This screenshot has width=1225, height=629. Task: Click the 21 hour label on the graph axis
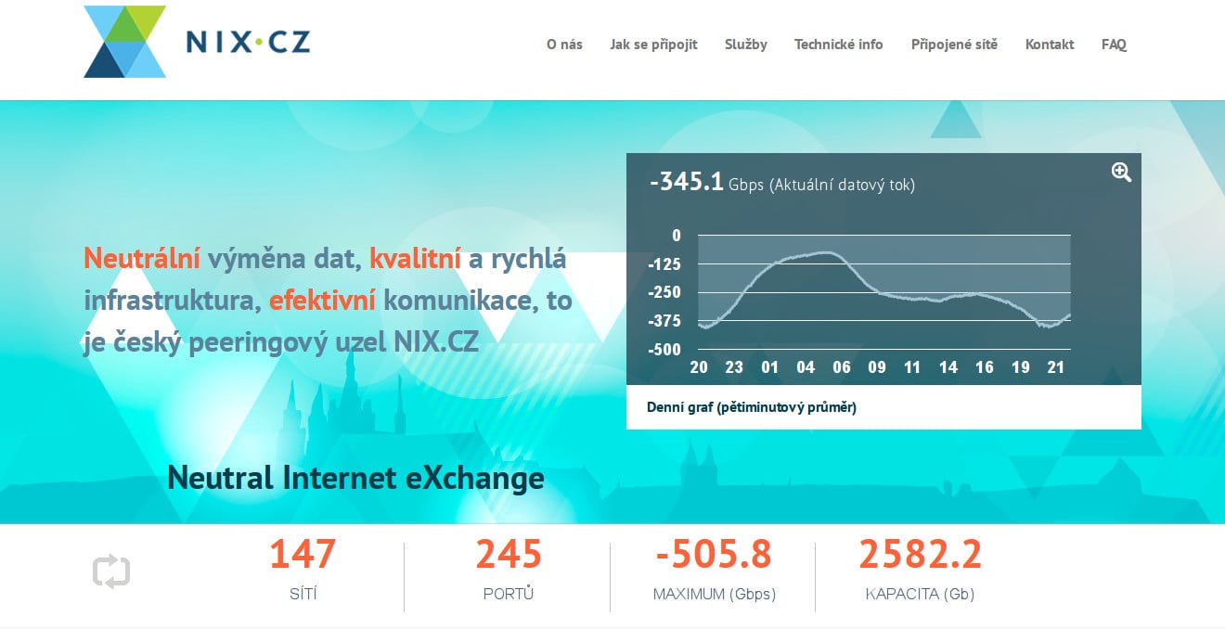click(x=1056, y=367)
